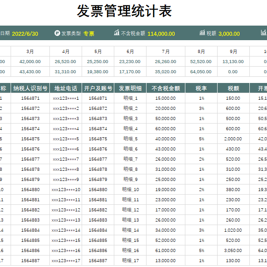Click the 5% rate in the 明细_5 row
Screen dimensions: 267x267
click(201, 139)
